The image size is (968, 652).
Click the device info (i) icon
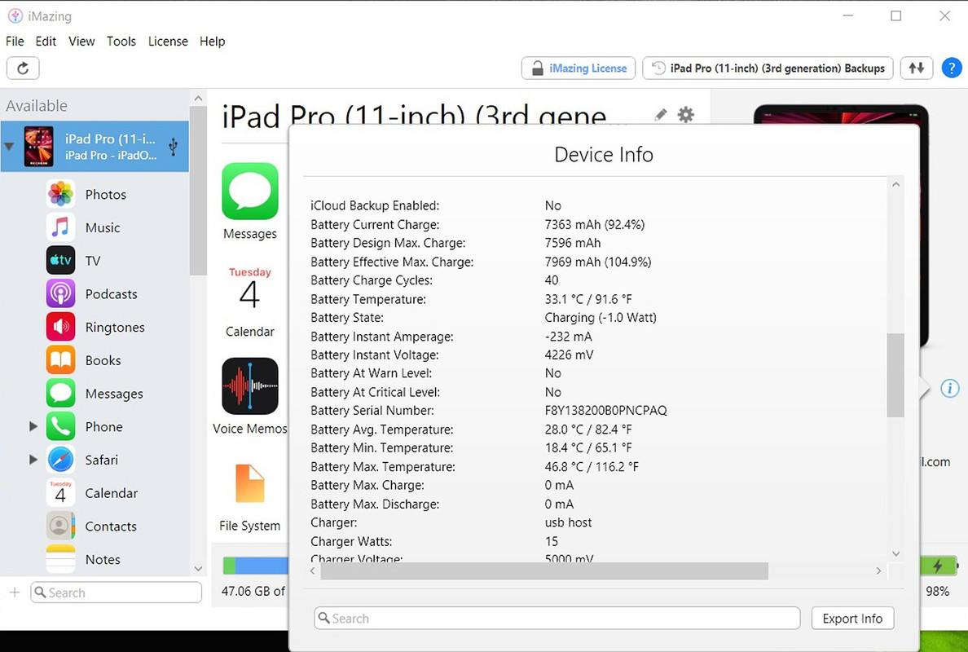(949, 389)
